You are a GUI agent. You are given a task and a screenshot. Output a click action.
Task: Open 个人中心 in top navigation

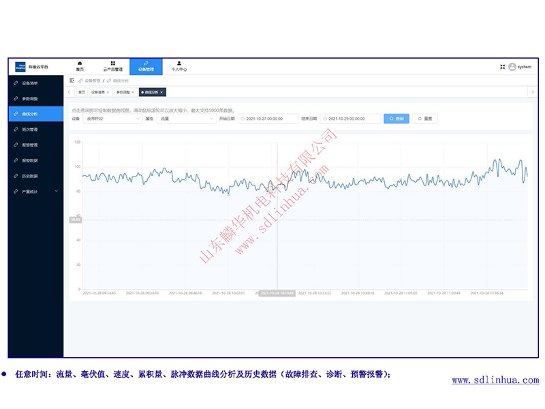[179, 66]
